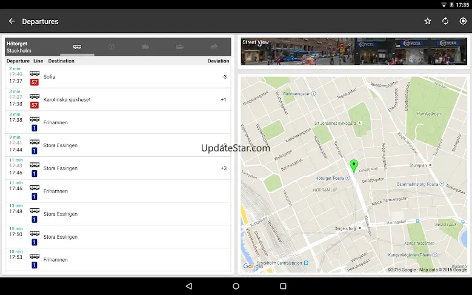Tap the Östermalmstorg T-bana marker
The width and height of the screenshot is (472, 295).
[x=442, y=184]
